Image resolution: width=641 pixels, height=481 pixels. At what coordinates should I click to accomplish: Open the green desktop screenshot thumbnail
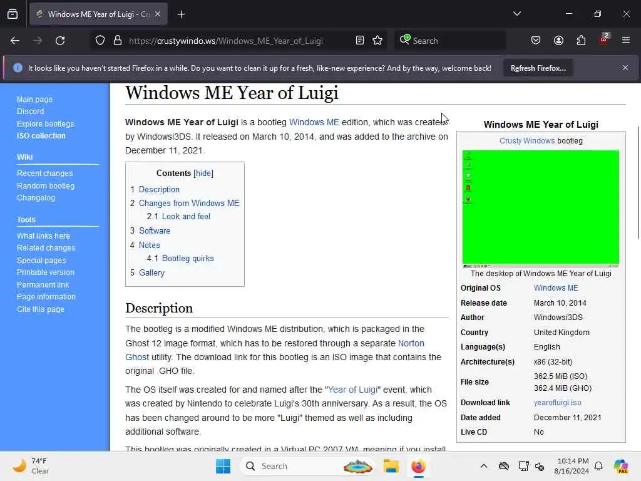click(540, 209)
